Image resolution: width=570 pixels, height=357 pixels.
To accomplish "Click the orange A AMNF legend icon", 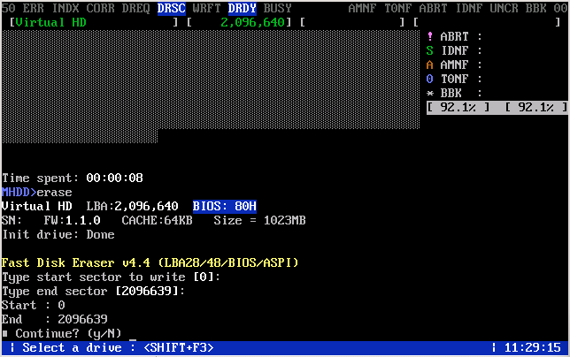I will [x=430, y=65].
